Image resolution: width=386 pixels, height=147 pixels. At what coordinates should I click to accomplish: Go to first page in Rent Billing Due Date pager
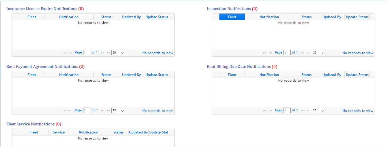coord(264,111)
